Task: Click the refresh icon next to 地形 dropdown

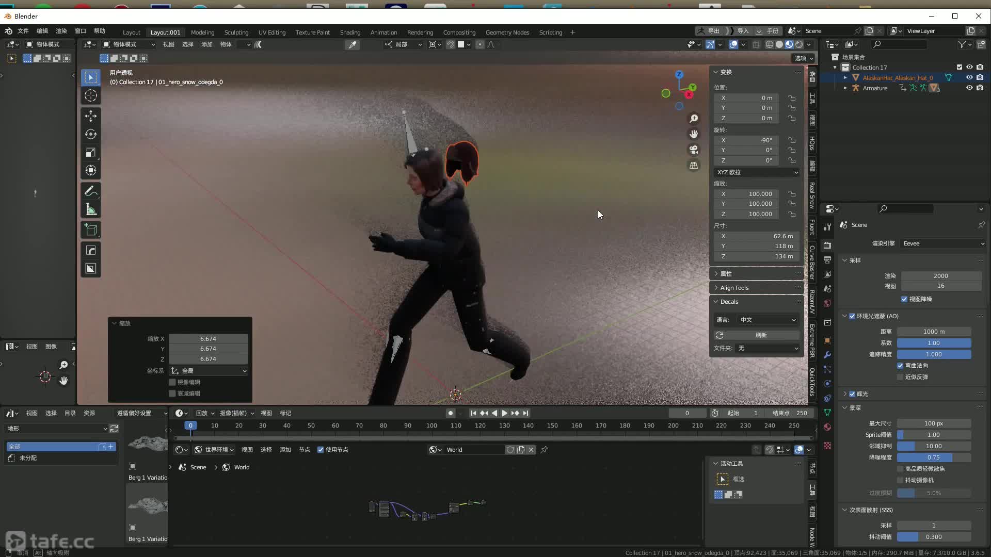Action: [x=114, y=429]
